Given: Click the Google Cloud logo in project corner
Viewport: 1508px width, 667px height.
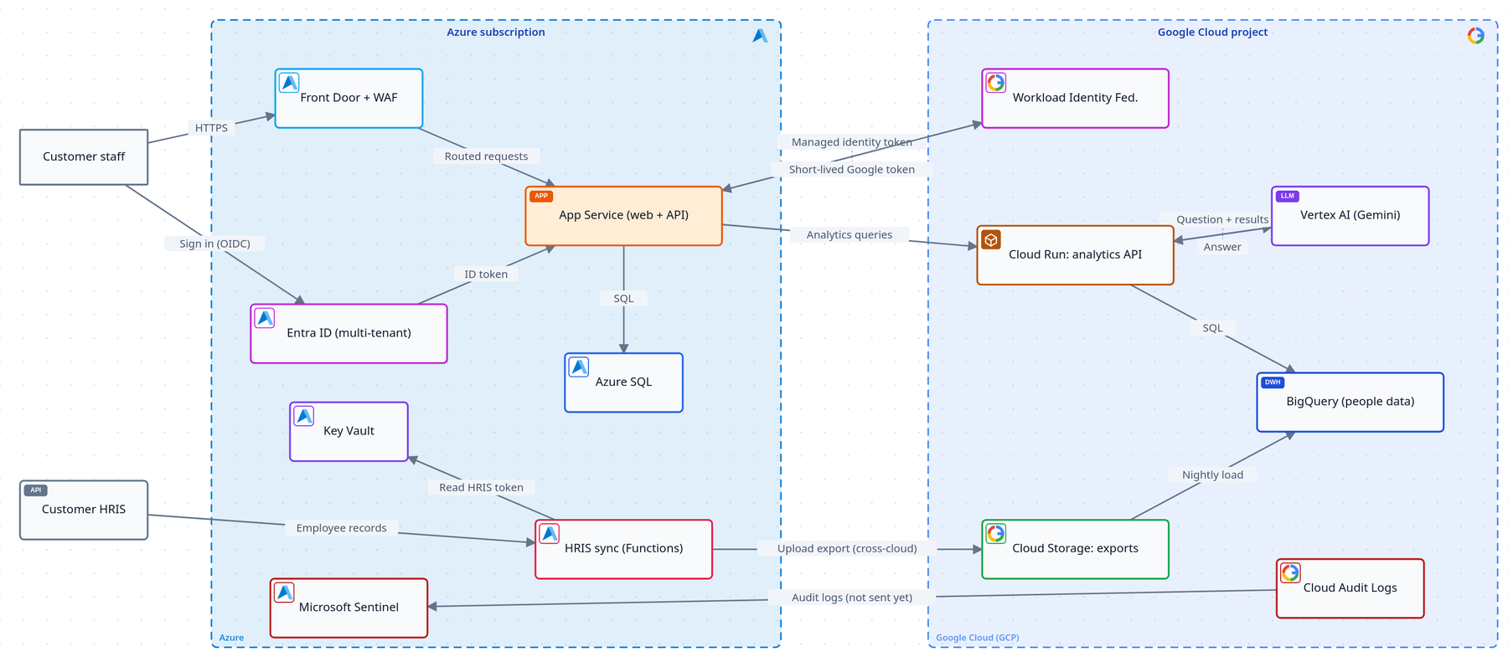Looking at the screenshot, I should (x=1476, y=35).
